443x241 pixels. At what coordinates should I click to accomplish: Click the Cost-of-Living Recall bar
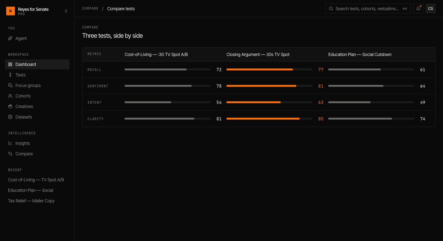155,70
